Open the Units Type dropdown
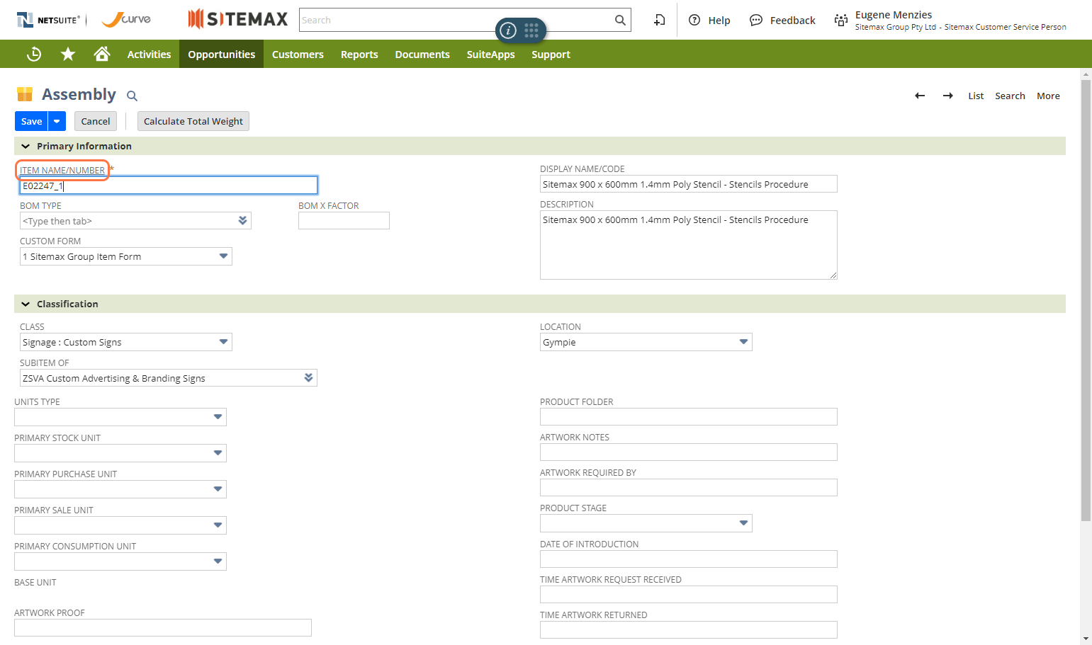 [x=218, y=416]
